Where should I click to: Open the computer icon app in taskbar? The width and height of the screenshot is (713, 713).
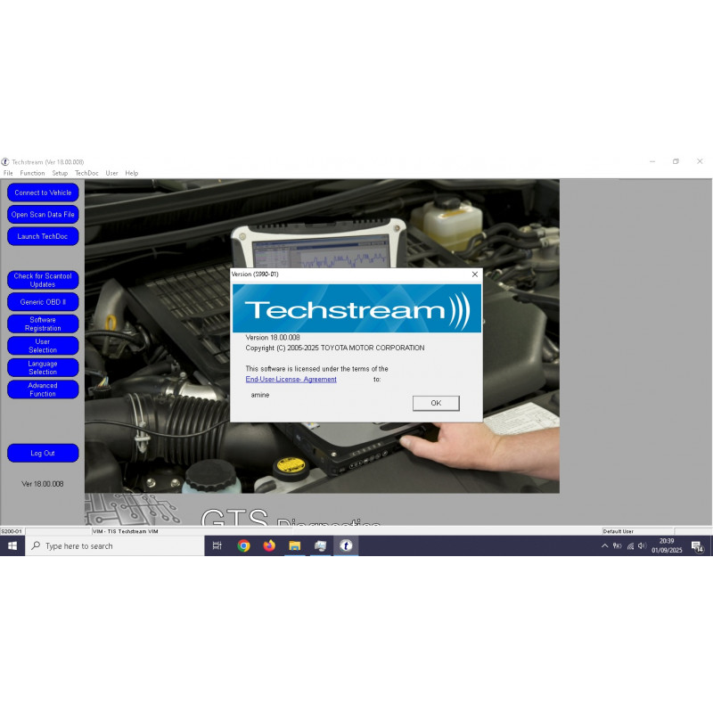point(320,545)
